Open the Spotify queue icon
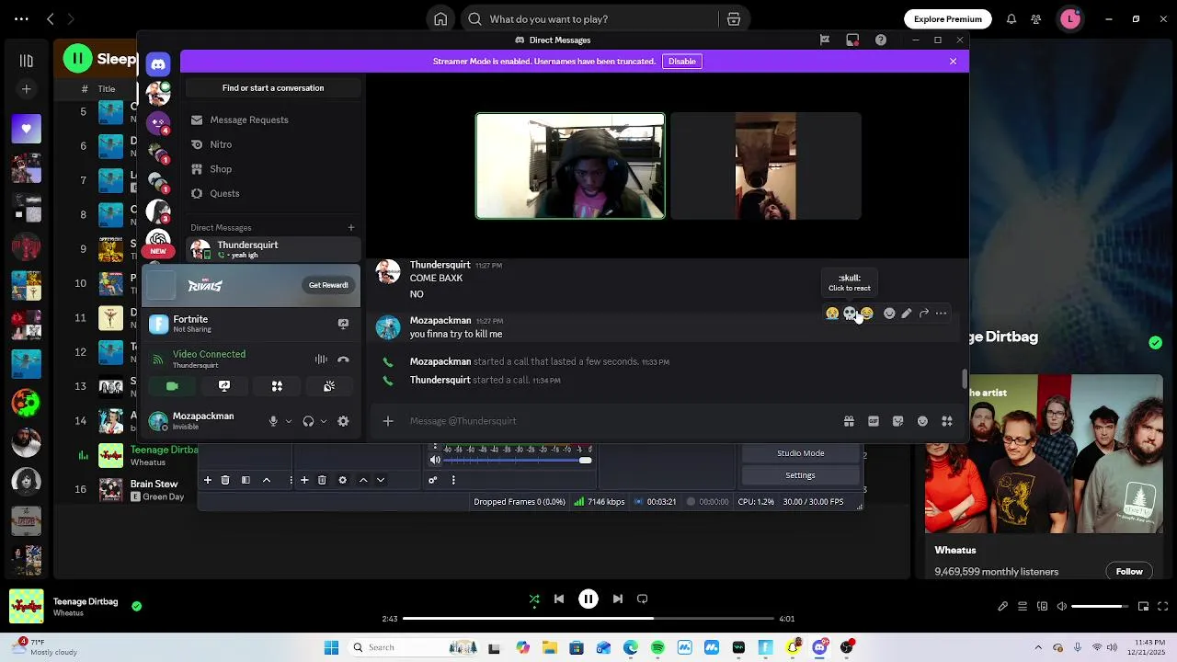The height and width of the screenshot is (662, 1177). (1023, 607)
